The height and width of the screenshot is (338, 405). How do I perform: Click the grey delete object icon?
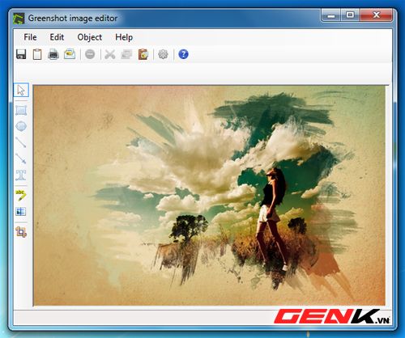(x=90, y=54)
